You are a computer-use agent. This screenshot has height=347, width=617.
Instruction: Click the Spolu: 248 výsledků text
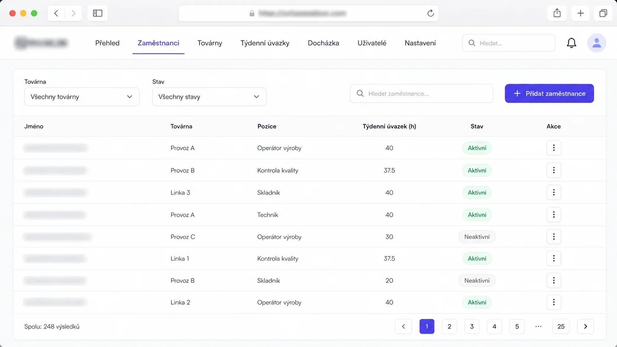[x=52, y=326]
